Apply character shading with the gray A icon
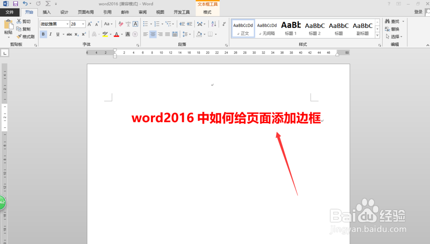Image resolution: width=430 pixels, height=244 pixels. pos(128,34)
